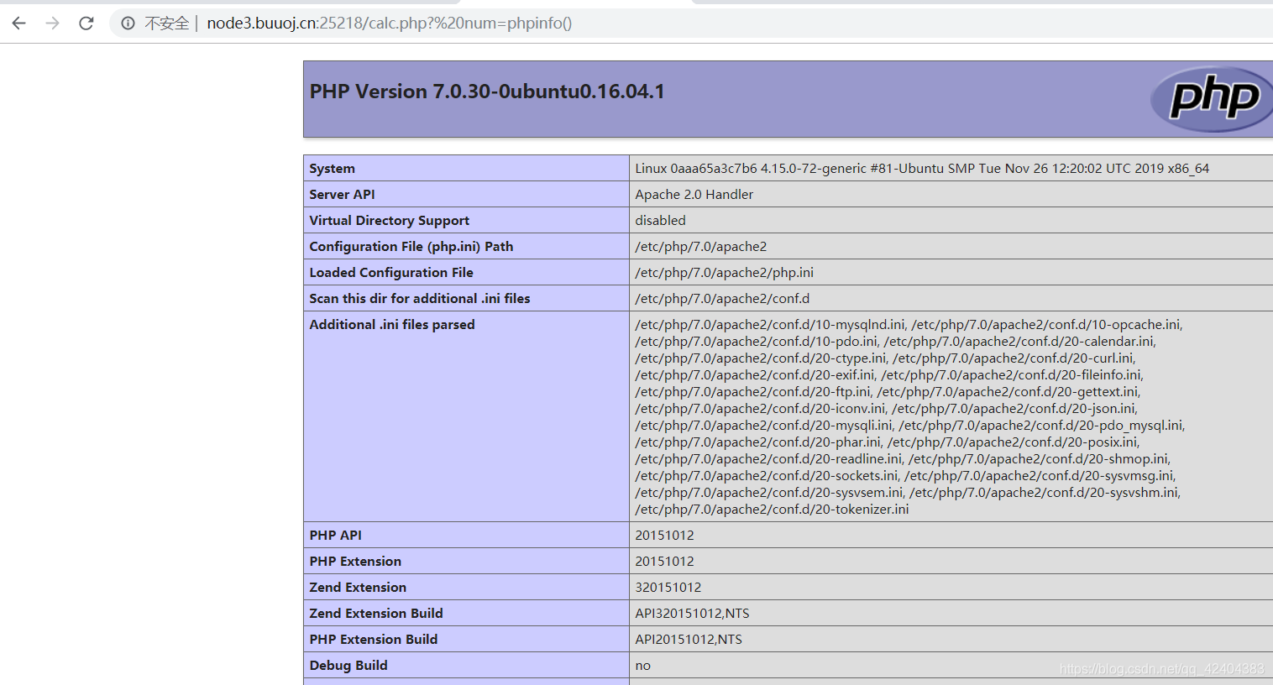The height and width of the screenshot is (685, 1273).
Task: Select the PHP Extension label
Action: pyautogui.click(x=355, y=562)
